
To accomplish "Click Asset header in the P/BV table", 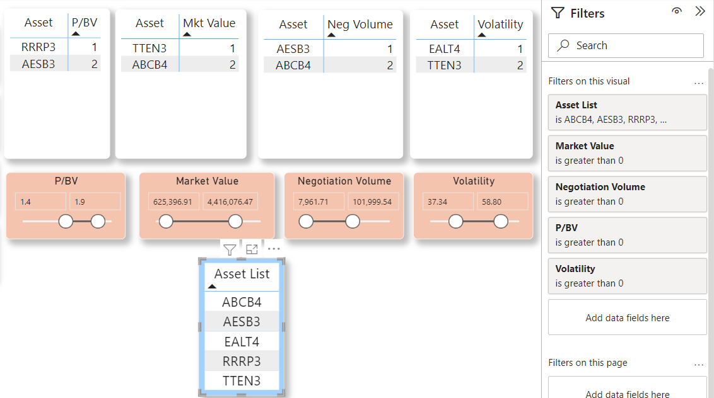I will coord(38,23).
